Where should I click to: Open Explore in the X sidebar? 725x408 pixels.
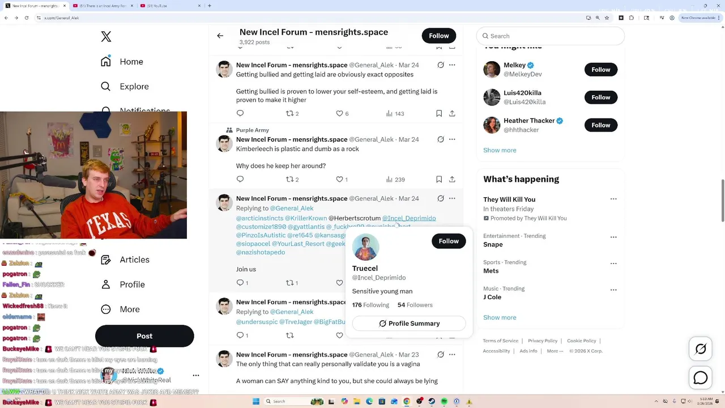click(x=125, y=87)
